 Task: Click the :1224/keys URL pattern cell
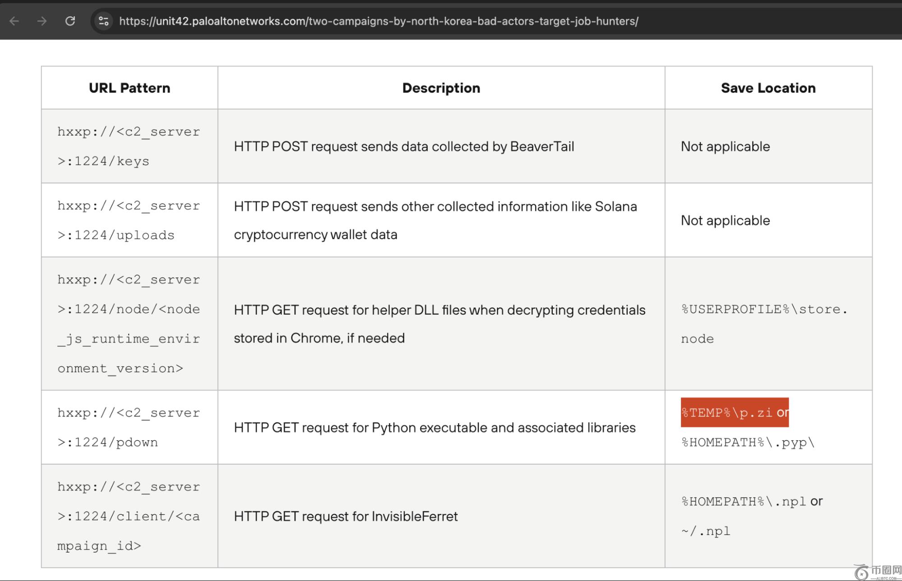click(129, 146)
